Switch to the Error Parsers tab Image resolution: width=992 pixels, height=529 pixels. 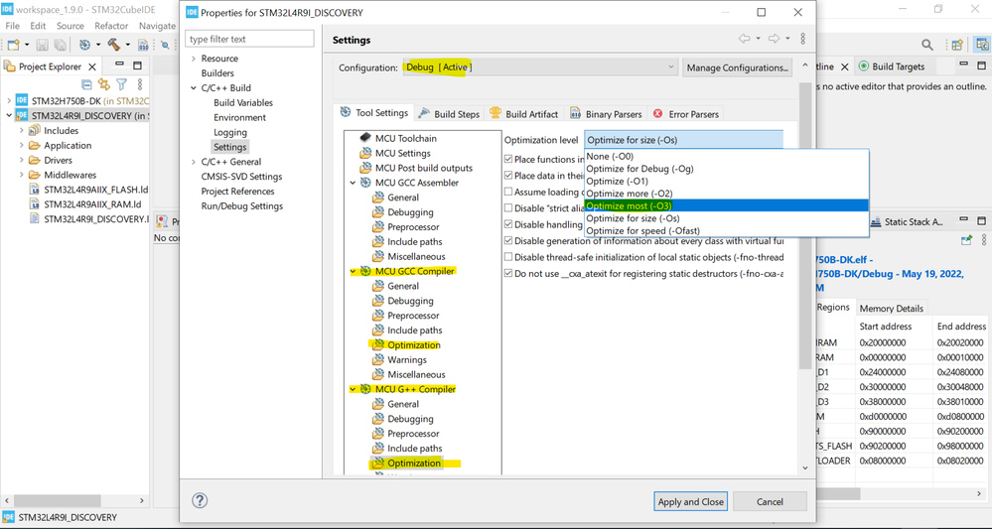(x=686, y=114)
